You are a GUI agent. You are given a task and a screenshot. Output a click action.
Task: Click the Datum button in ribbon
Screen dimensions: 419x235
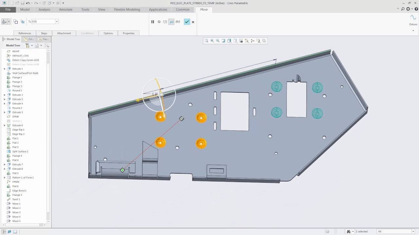[413, 20]
